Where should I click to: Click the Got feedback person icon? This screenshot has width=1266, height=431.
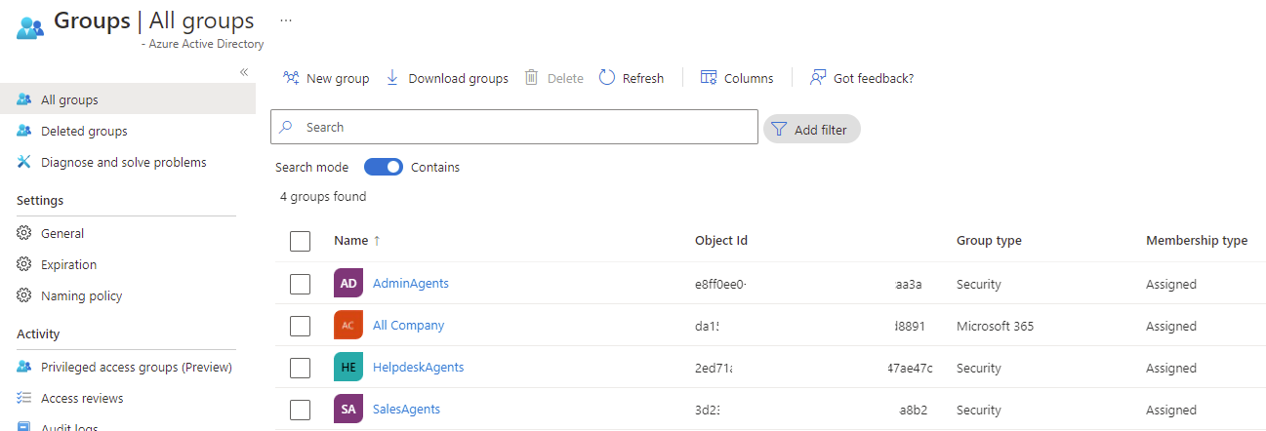818,78
